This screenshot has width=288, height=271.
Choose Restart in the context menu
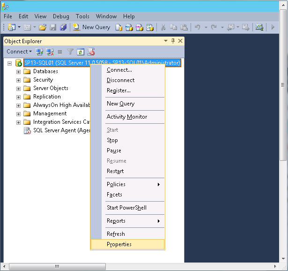coord(128,171)
